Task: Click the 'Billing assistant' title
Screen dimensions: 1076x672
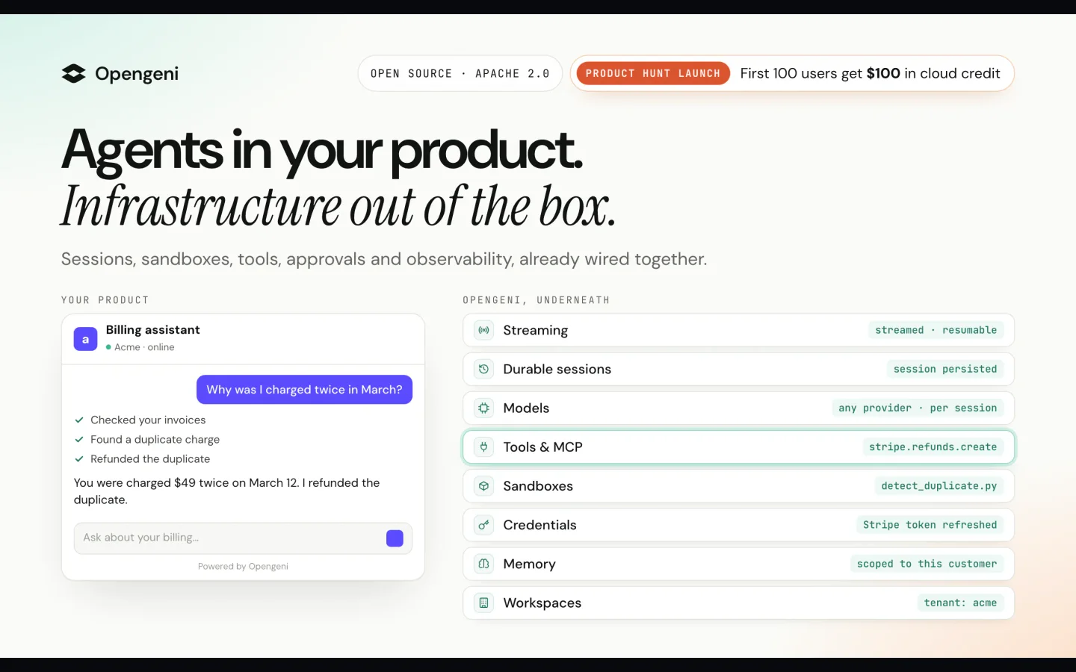Action: pyautogui.click(x=152, y=330)
